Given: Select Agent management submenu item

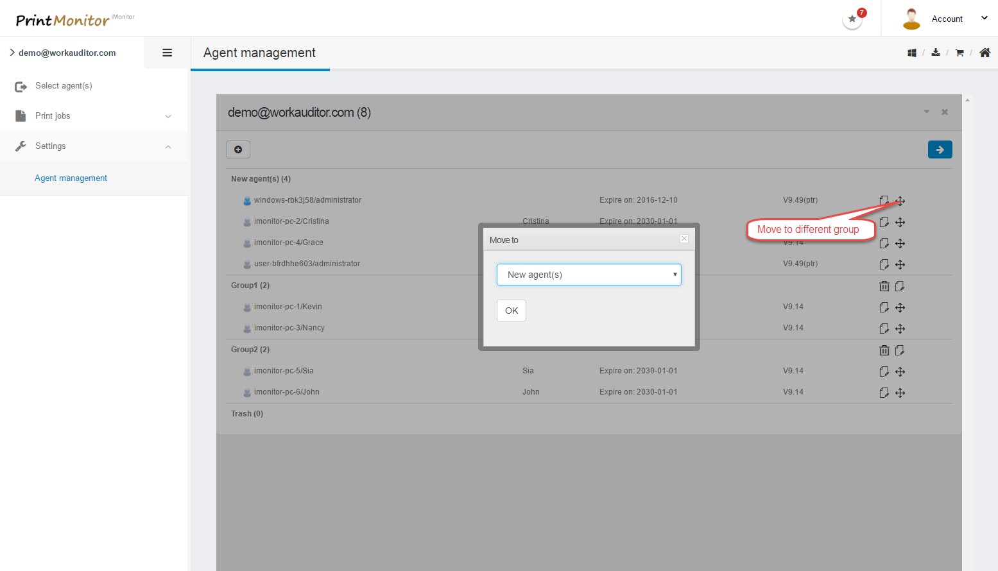Looking at the screenshot, I should click(x=71, y=178).
